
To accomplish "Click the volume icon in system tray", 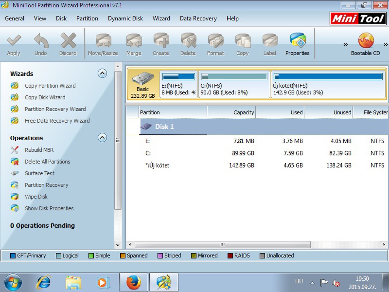I will (336, 283).
